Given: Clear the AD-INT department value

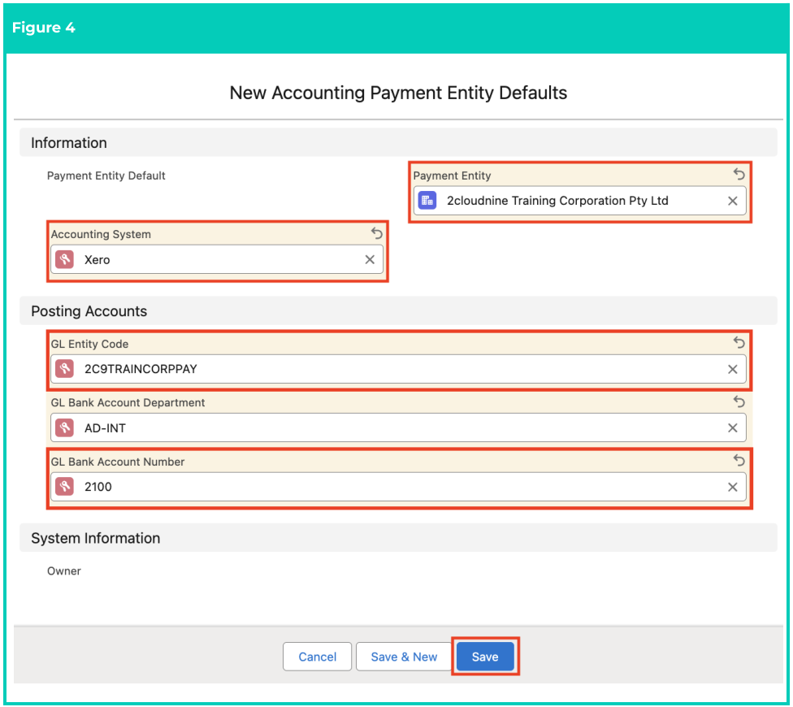Looking at the screenshot, I should click(732, 427).
